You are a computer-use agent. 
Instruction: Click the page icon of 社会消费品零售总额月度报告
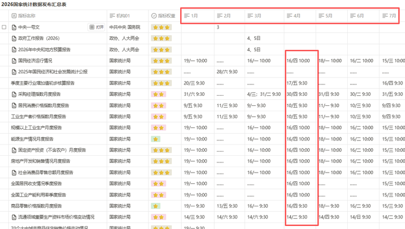[x=14, y=172]
